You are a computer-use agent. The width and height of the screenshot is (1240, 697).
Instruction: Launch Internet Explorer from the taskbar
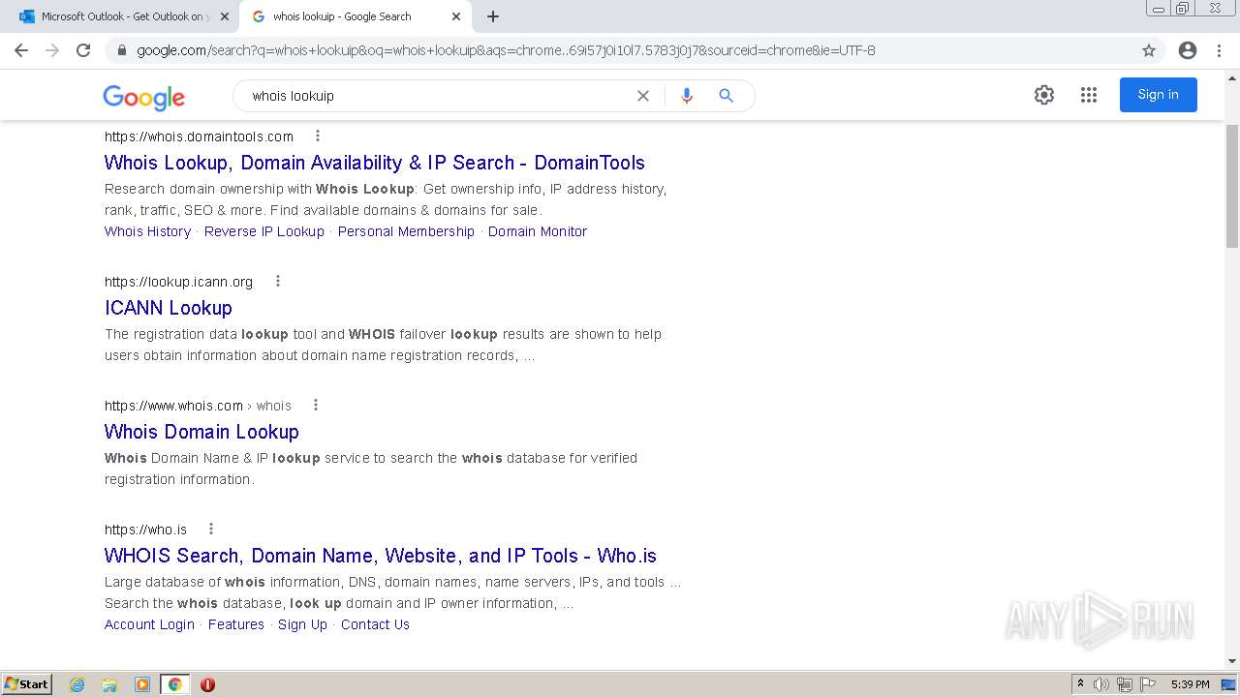tap(77, 684)
